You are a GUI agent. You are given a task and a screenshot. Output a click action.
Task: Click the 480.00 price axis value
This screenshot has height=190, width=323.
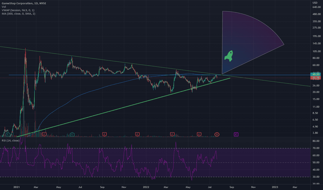[x=317, y=15]
